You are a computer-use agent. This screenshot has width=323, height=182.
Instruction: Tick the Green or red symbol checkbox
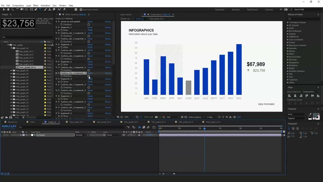(89, 25)
